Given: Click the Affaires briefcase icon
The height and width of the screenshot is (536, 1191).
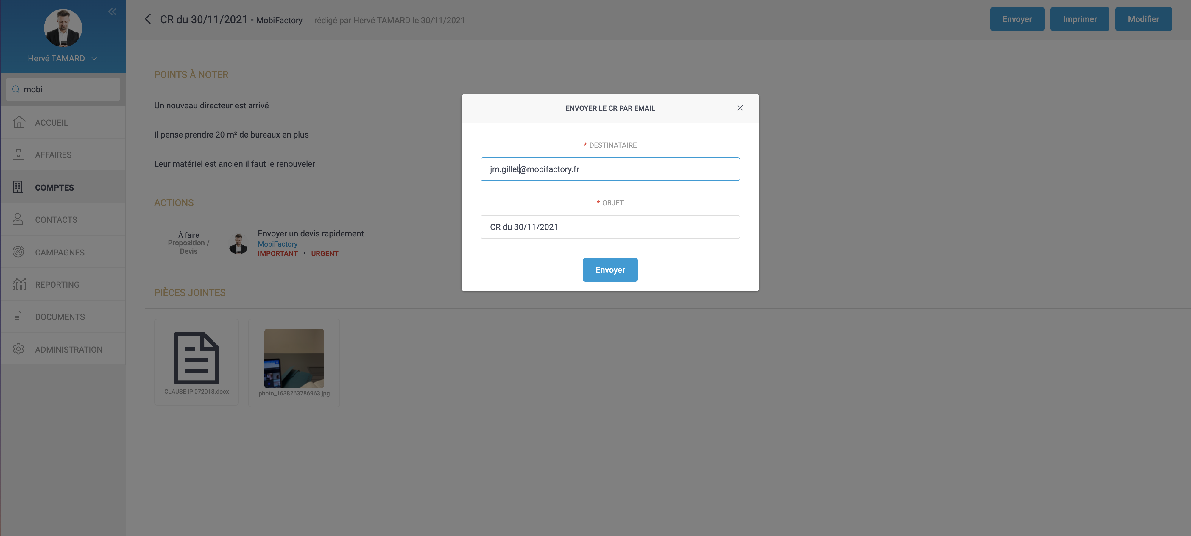Looking at the screenshot, I should (18, 155).
